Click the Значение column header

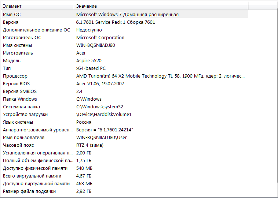coord(161,6)
